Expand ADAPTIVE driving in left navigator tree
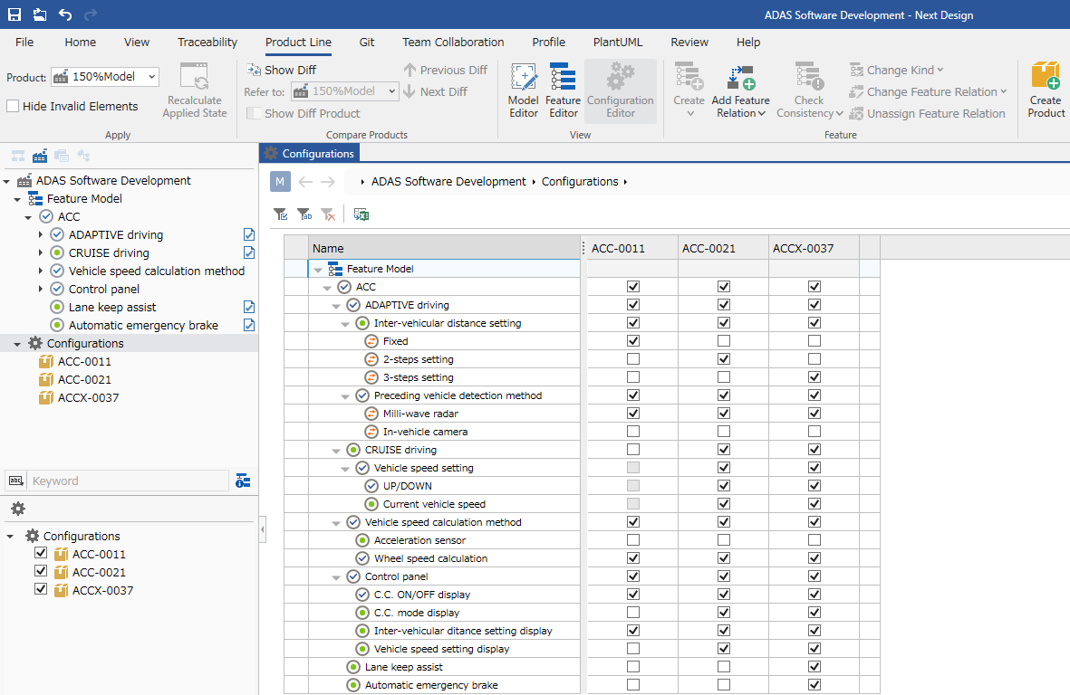The height and width of the screenshot is (695, 1070). click(x=40, y=234)
